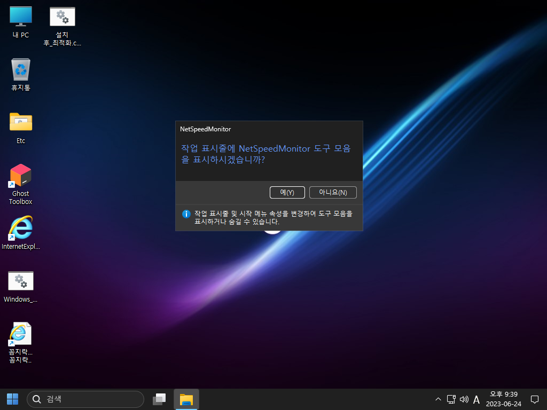Click the network tray icon

click(451, 399)
